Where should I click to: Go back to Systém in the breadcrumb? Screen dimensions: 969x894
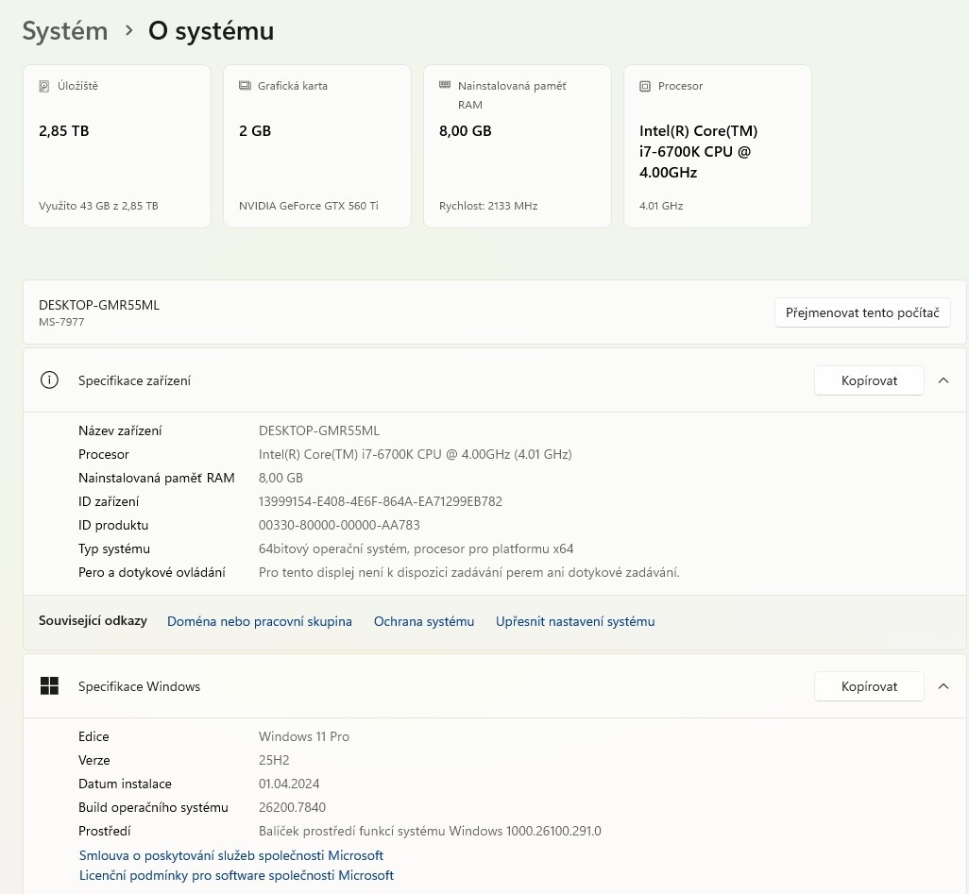pyautogui.click(x=65, y=31)
